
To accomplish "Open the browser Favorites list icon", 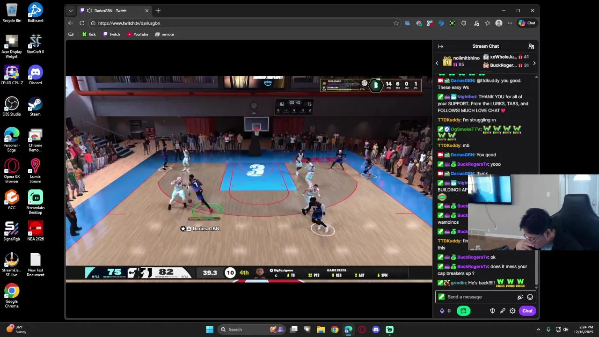I will (x=488, y=23).
